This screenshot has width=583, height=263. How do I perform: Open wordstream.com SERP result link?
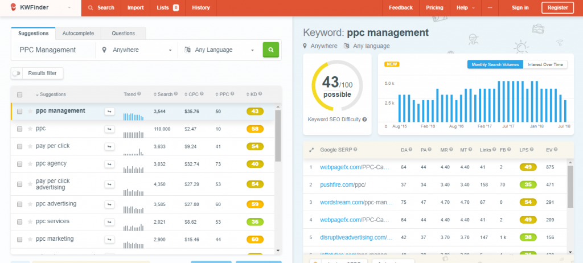[356, 202]
